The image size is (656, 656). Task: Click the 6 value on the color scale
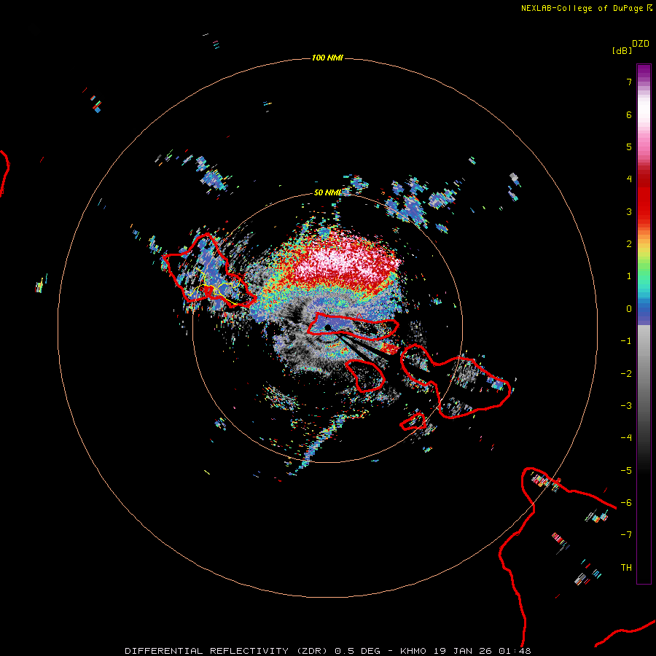tap(629, 114)
